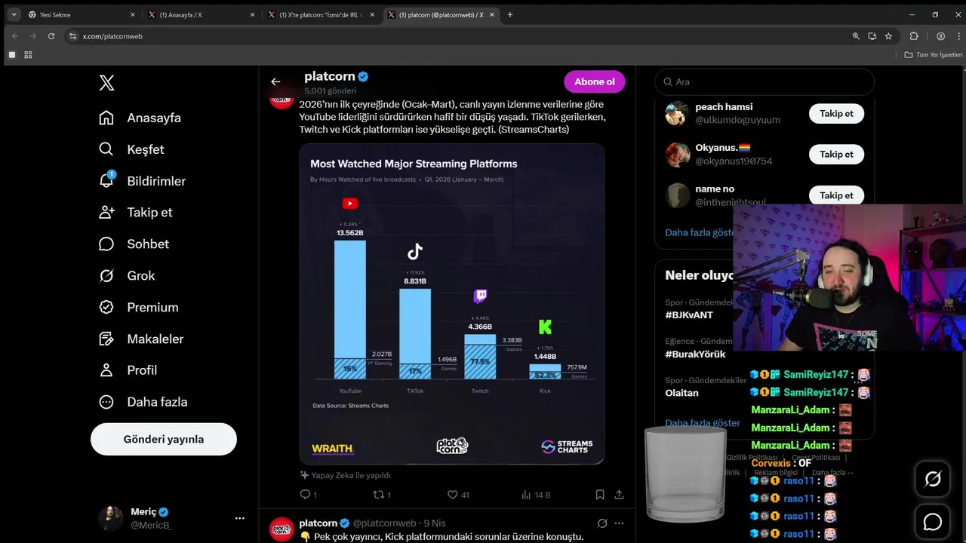The image size is (966, 543).
Task: Open Chrome apps grid shortcut in bookmarks bar
Action: (x=28, y=55)
